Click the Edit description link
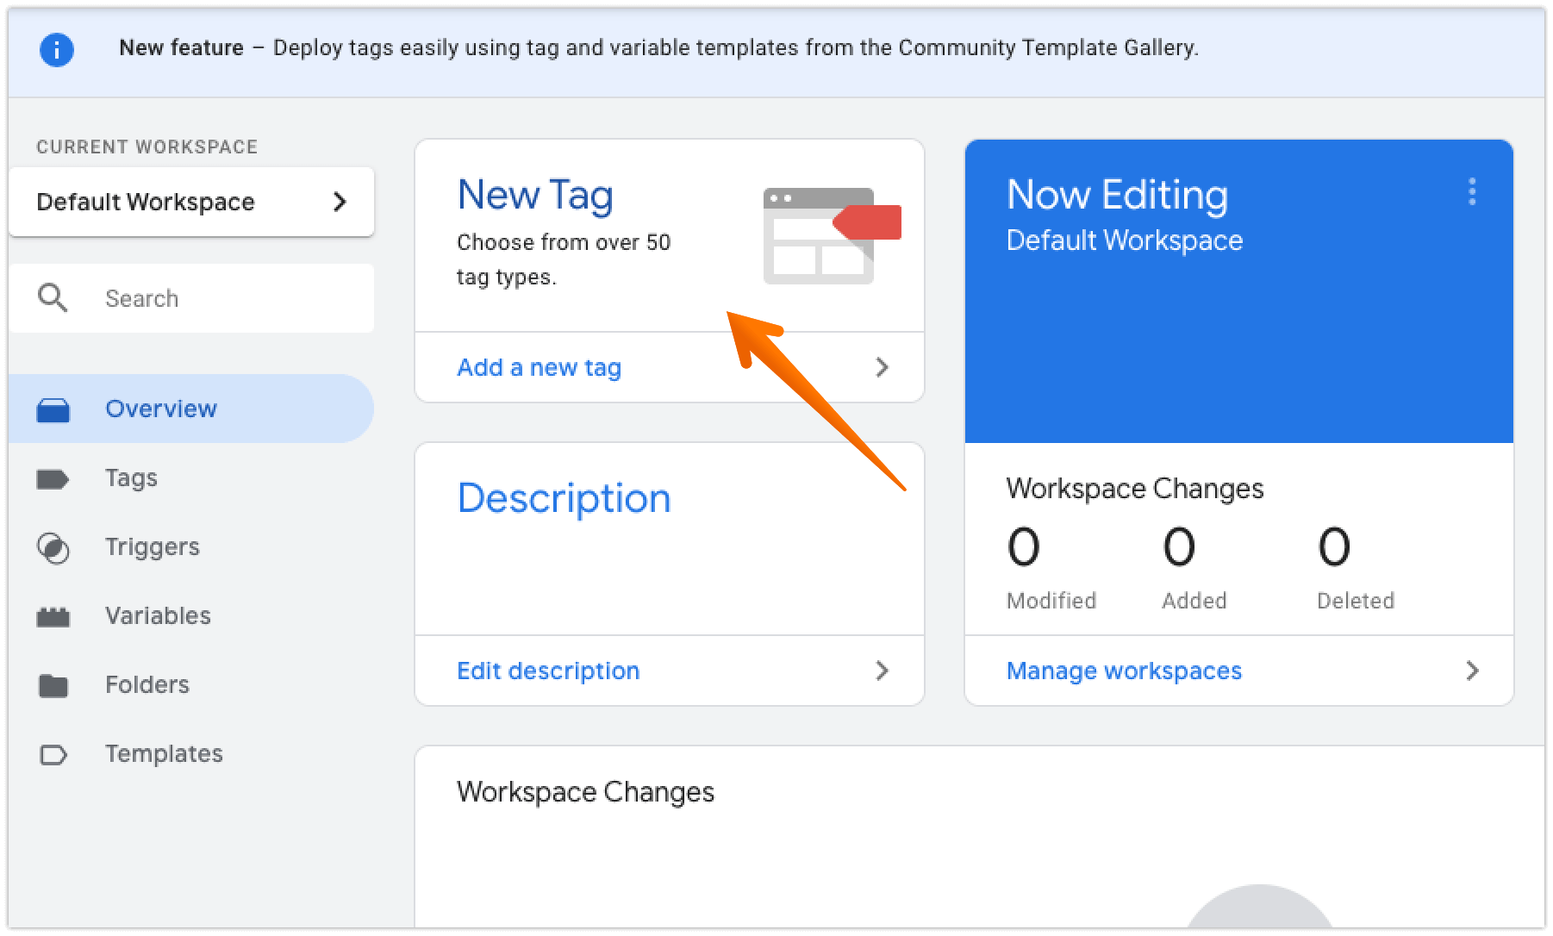The height and width of the screenshot is (936, 1553). (x=548, y=671)
